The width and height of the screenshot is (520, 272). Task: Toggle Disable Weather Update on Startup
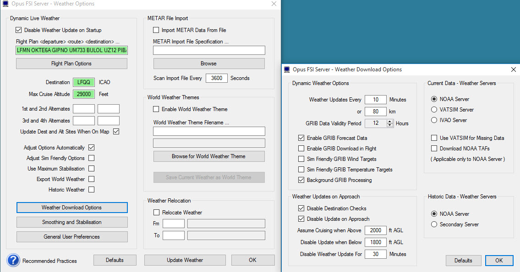pyautogui.click(x=19, y=30)
